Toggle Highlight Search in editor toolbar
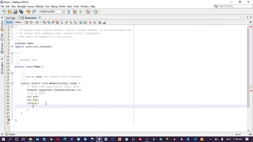 click(57, 22)
